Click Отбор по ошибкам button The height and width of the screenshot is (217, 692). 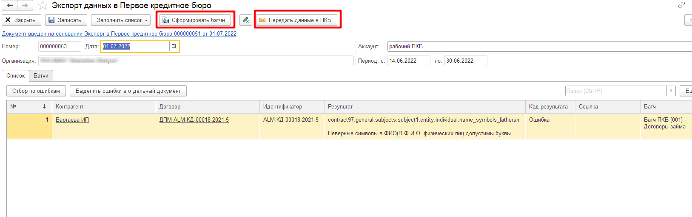[x=36, y=91]
